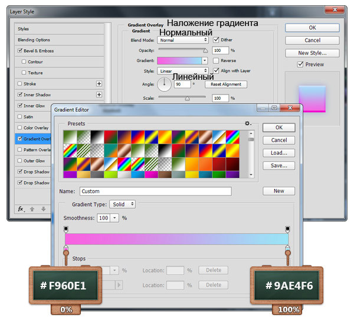Click the gradient bar in Gradient Editor
354x319 pixels.
pos(176,239)
